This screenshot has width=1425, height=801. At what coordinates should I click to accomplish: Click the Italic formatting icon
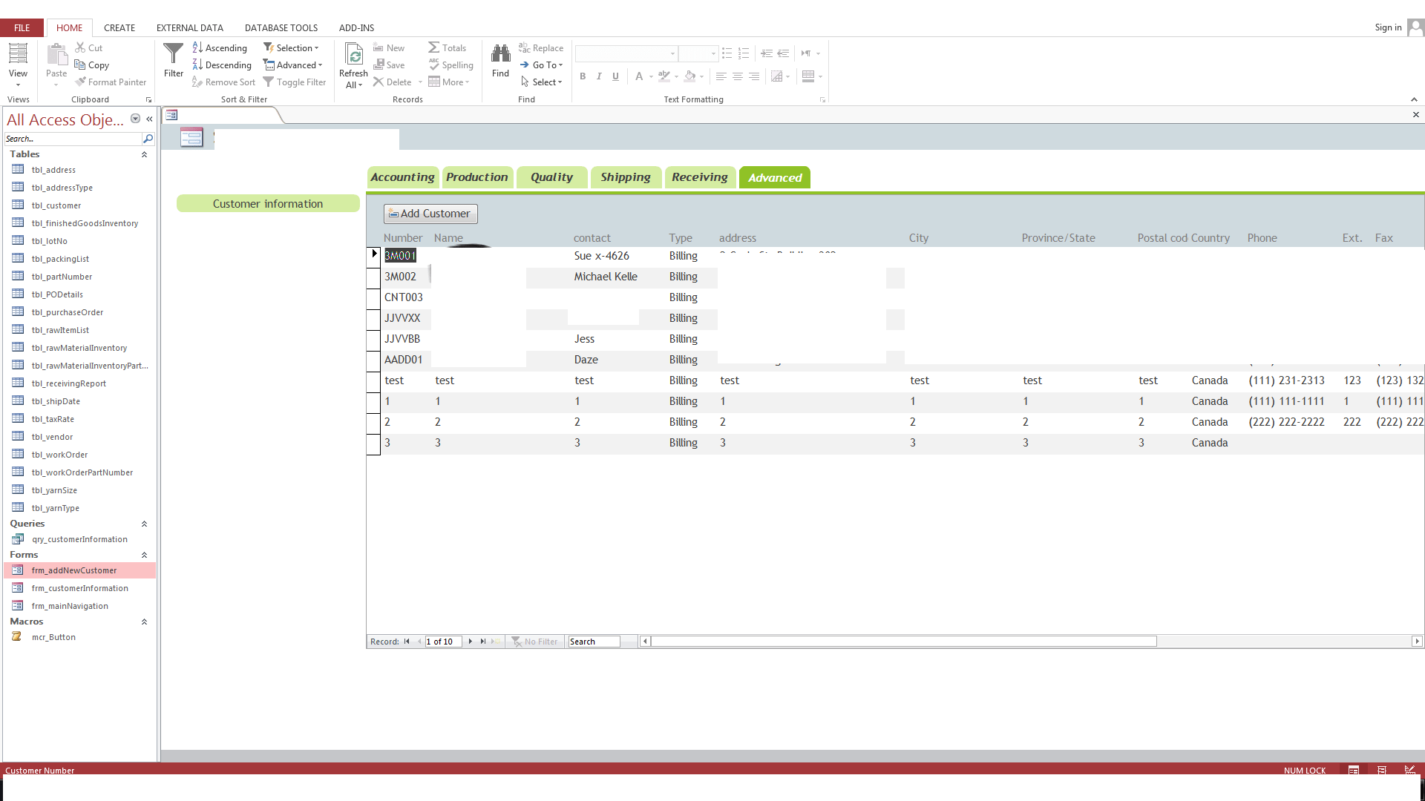click(599, 76)
